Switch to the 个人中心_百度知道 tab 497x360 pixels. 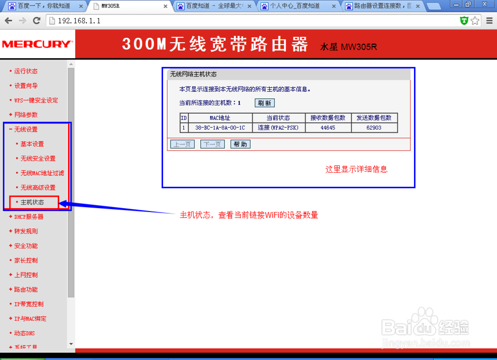(293, 7)
